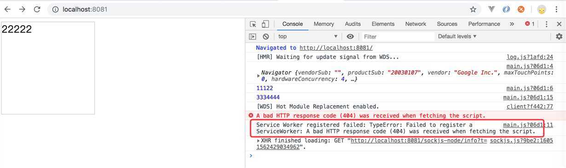Expand the XHR finished loading entry
566x168 pixels.
pos(259,140)
